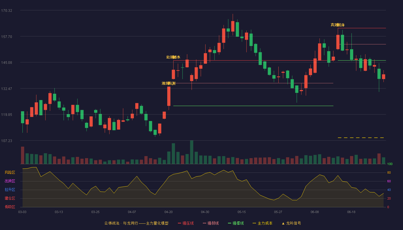Click the 05-15 date label
This screenshot has height=230, width=403.
(x=242, y=212)
